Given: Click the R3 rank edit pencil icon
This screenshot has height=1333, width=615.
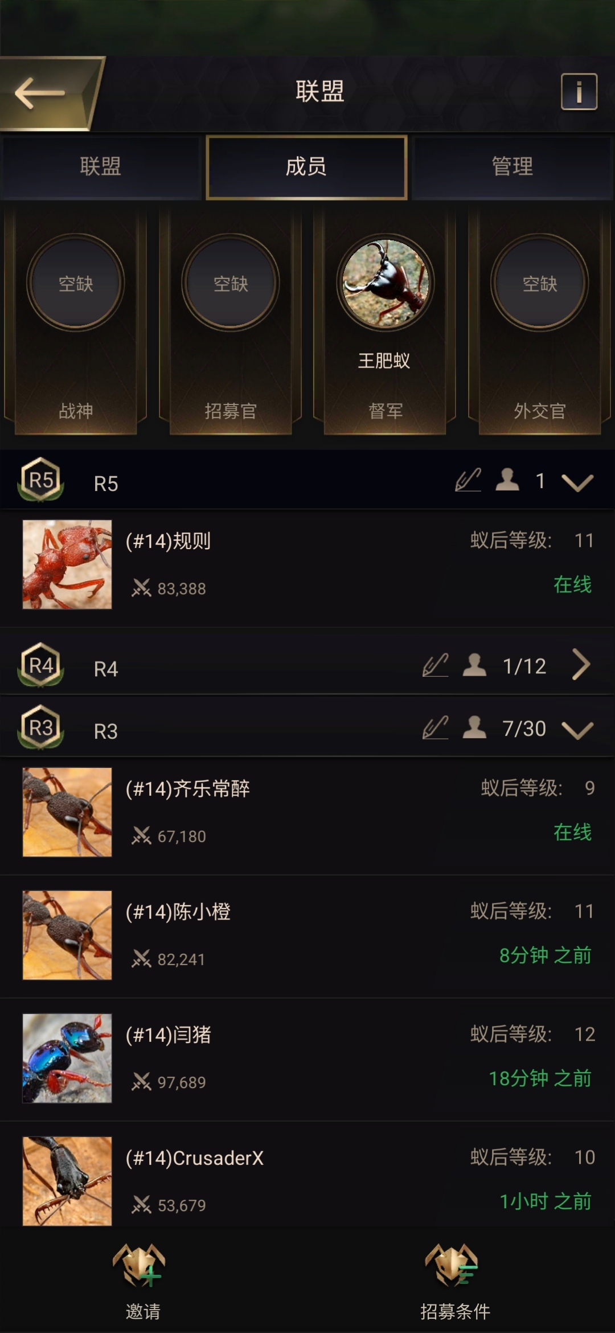Looking at the screenshot, I should pyautogui.click(x=436, y=728).
